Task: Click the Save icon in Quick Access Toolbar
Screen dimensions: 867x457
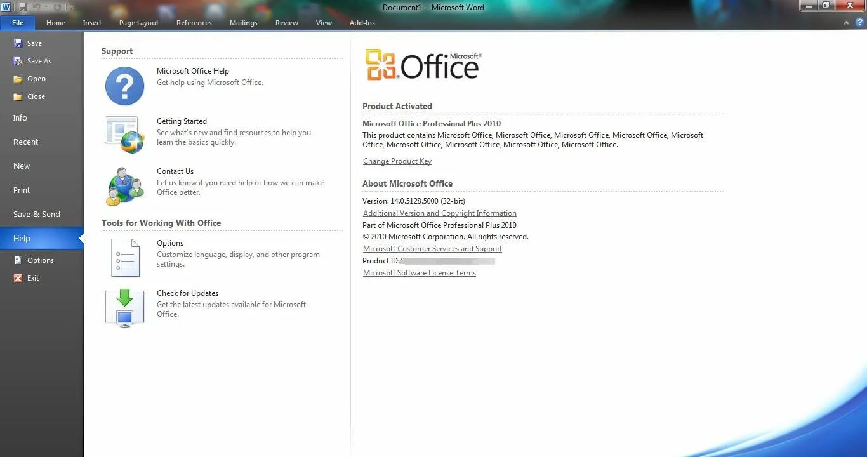Action: pos(23,7)
